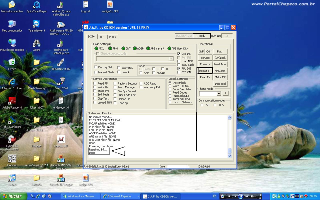Select the redsn0w-win_0.7.1 folder icon
Screen dimensions: 320x200
tap(36, 161)
